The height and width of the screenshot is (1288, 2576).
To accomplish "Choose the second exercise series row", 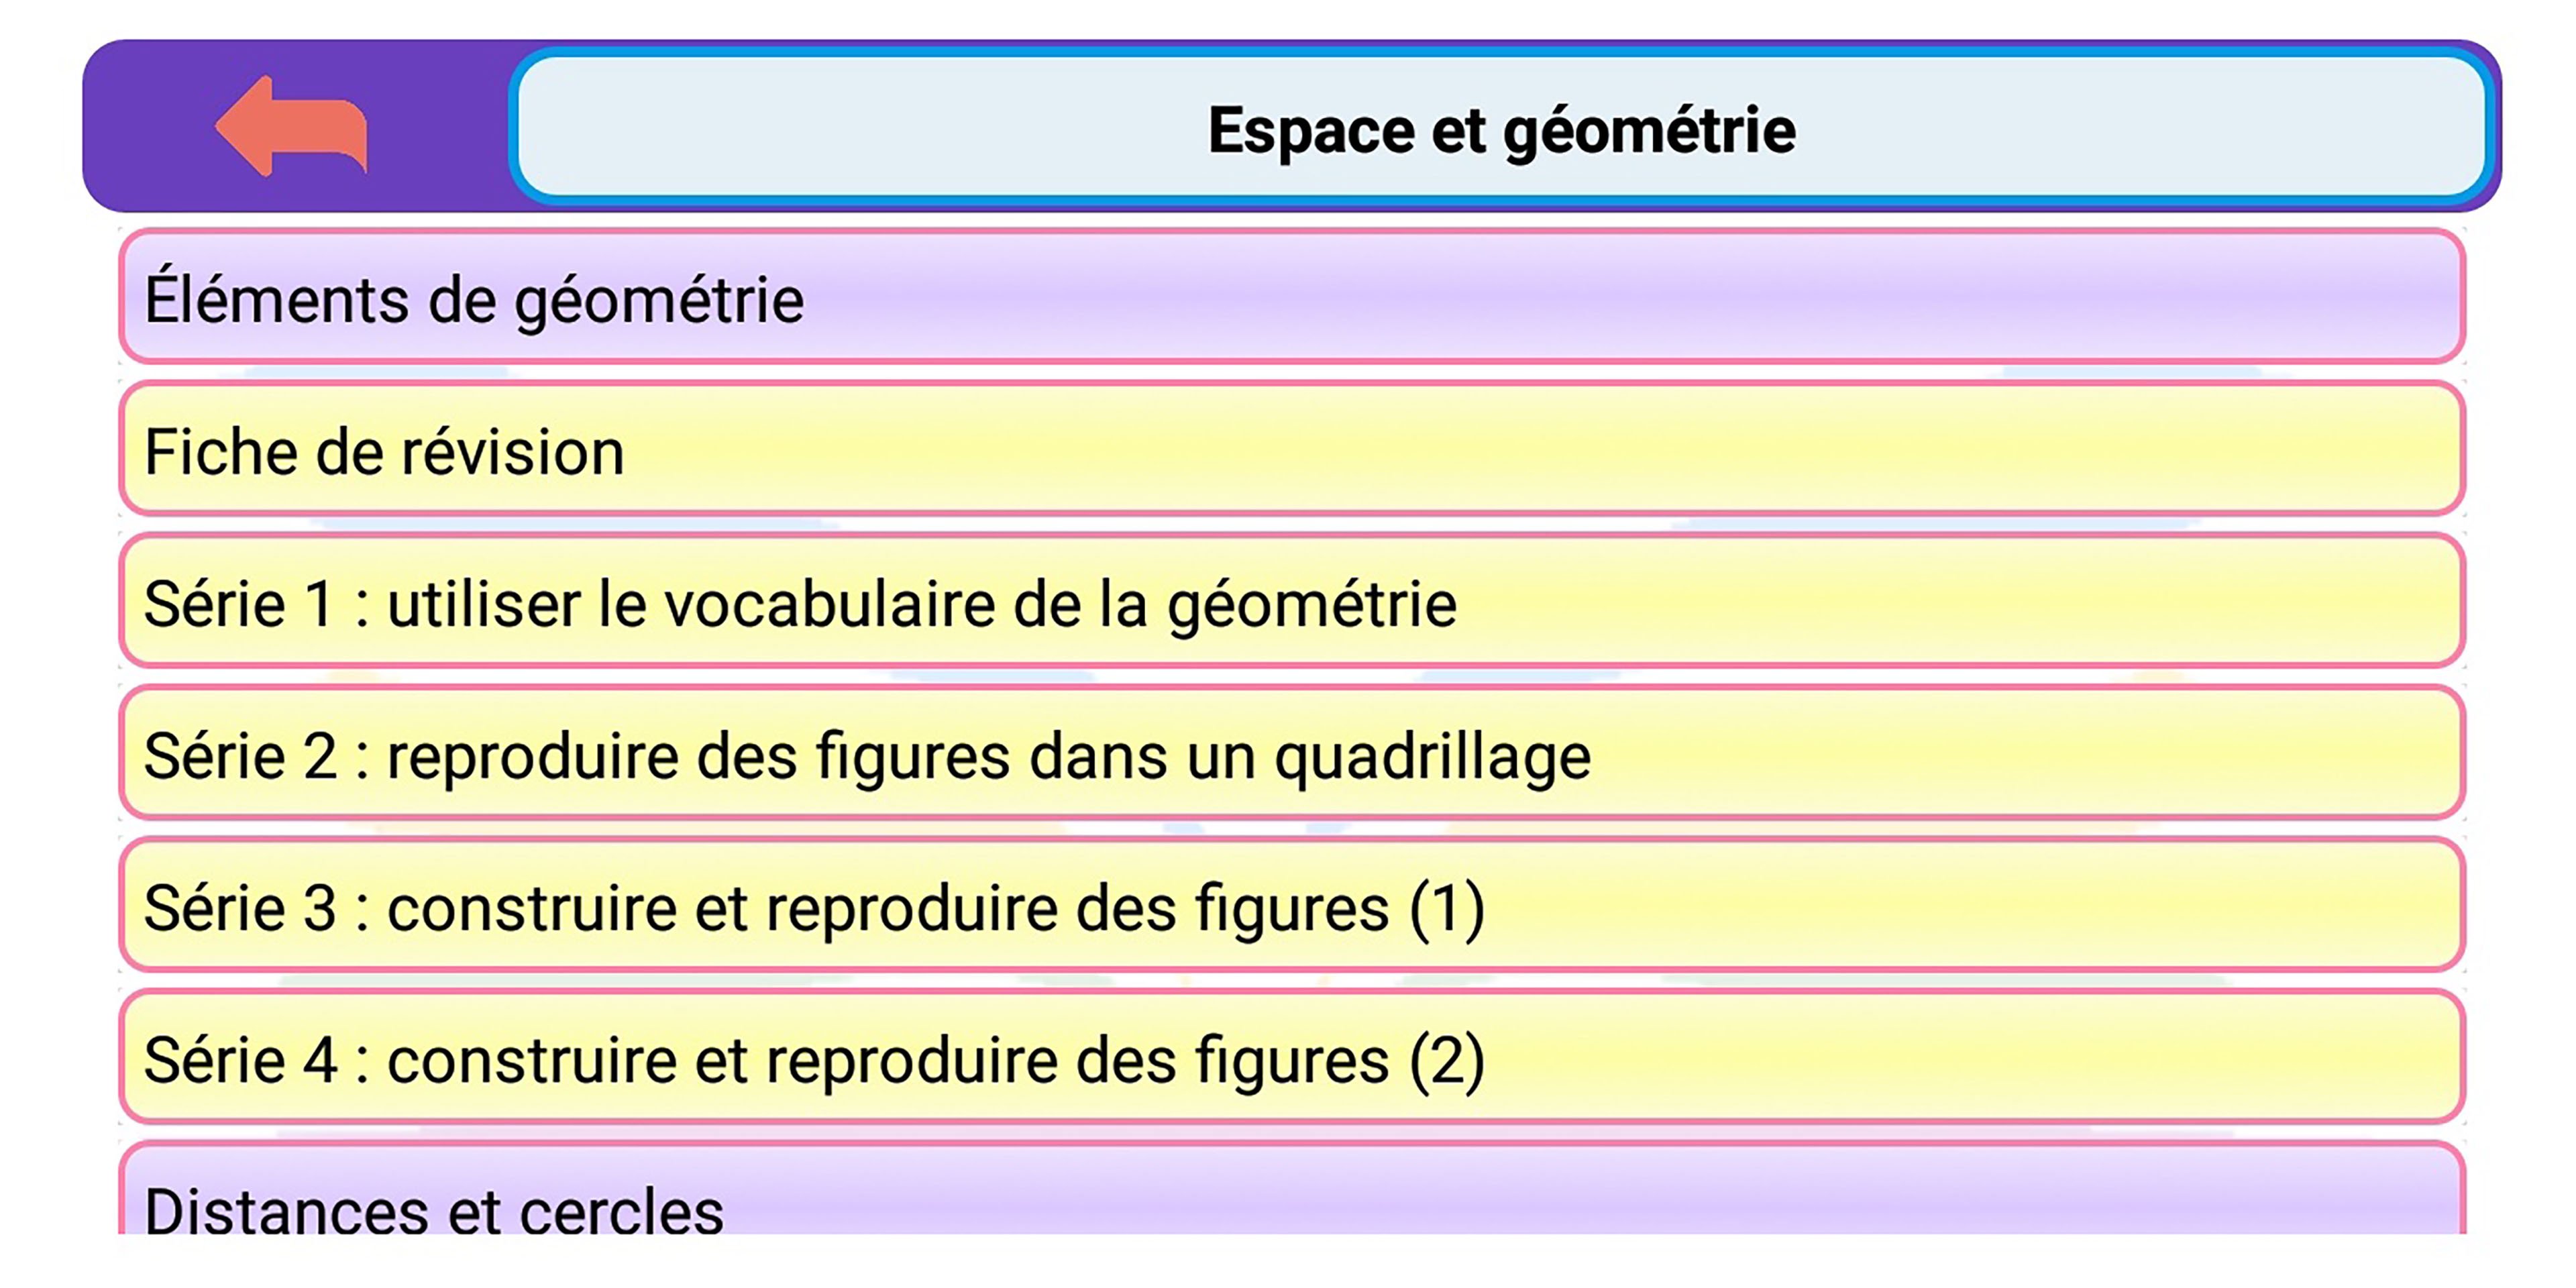I will 1290,755.
